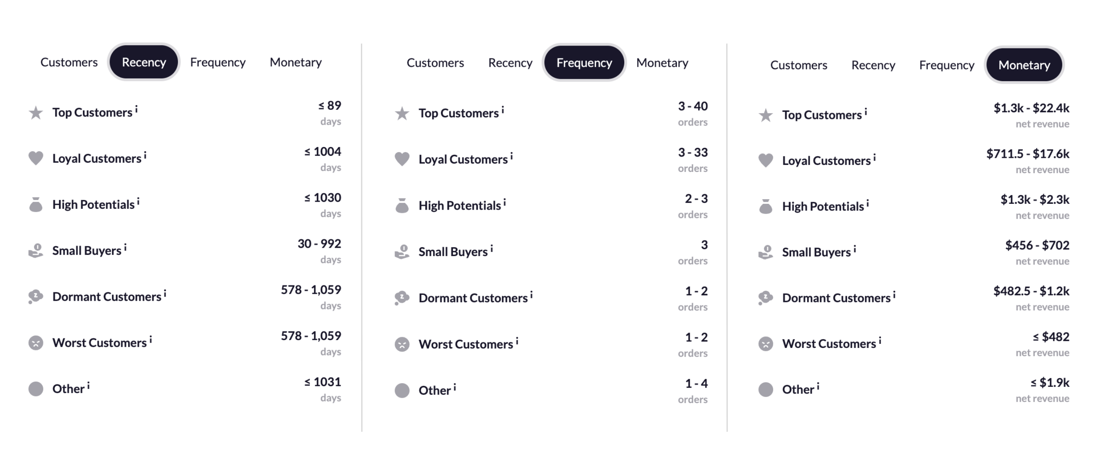Open info icon next to Loyal Customers in net revenue panel
This screenshot has height=454, width=1110.
click(874, 157)
